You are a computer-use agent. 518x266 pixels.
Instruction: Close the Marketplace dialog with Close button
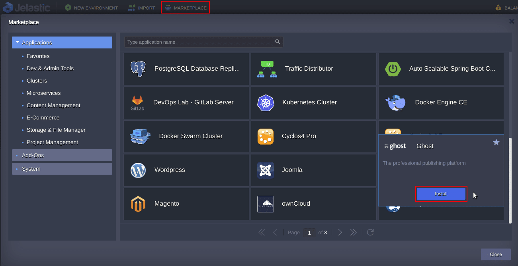coord(495,254)
